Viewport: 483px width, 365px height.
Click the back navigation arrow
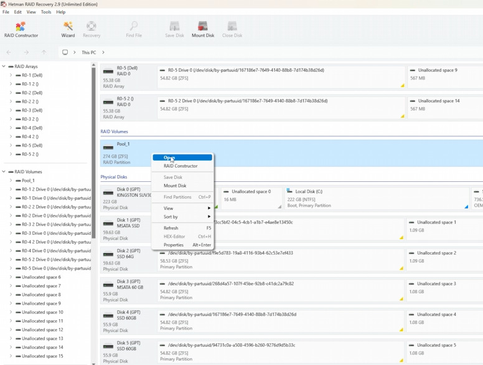tap(9, 52)
